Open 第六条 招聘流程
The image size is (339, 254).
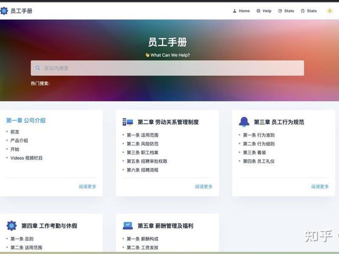pos(142,170)
